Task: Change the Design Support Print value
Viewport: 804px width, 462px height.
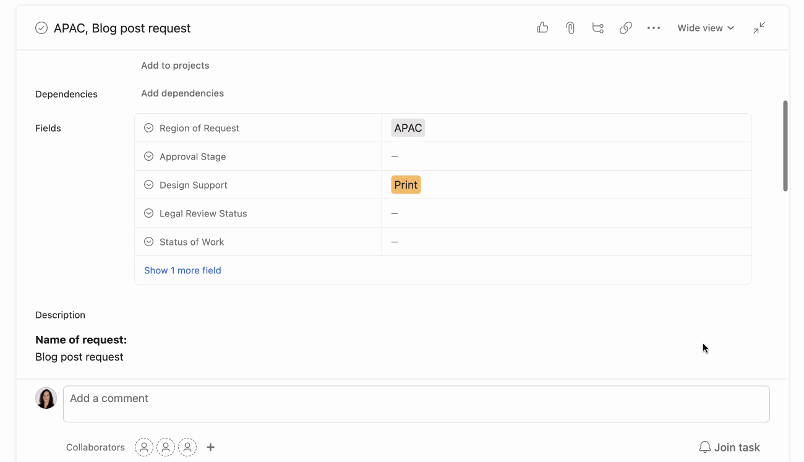Action: tap(406, 184)
